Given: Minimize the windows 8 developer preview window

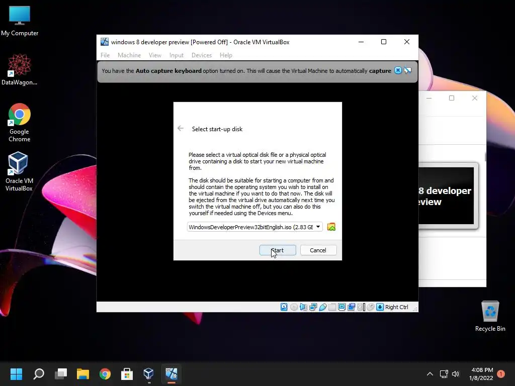Looking at the screenshot, I should click(361, 42).
